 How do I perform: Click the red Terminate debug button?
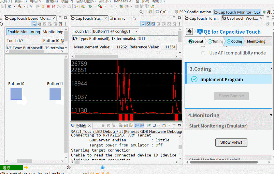coord(48,6)
